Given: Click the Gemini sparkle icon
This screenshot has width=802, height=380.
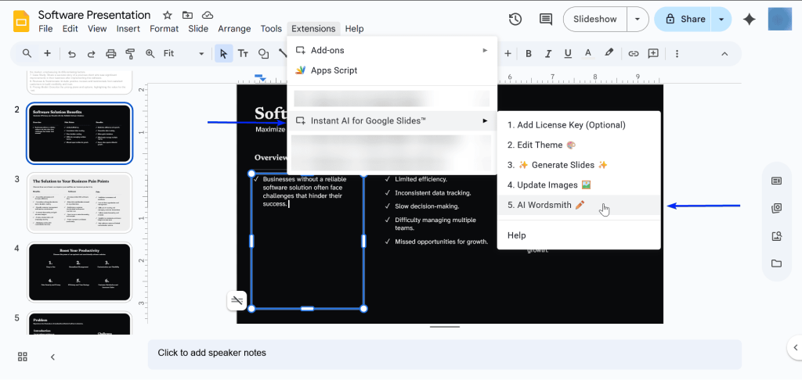Looking at the screenshot, I should tap(750, 20).
